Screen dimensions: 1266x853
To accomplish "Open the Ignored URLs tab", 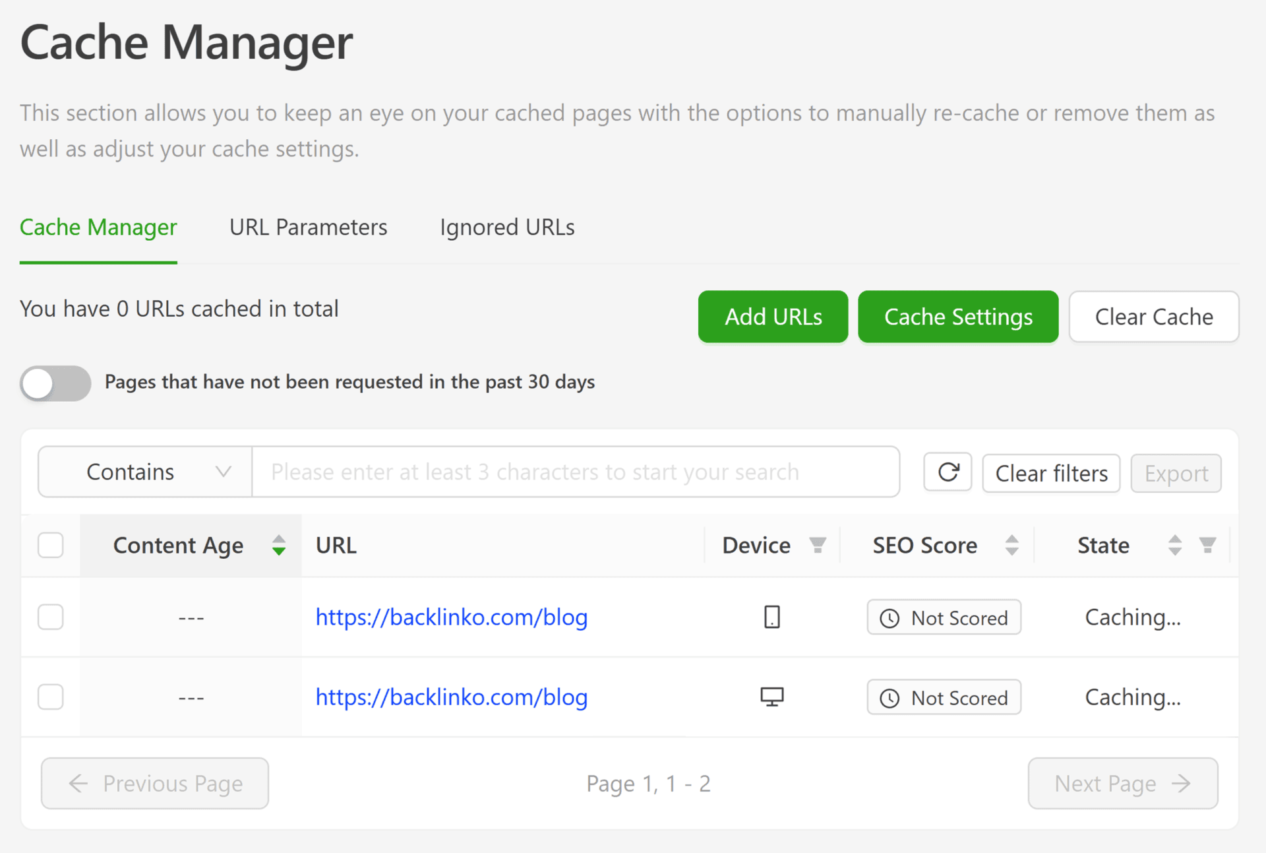I will click(507, 228).
